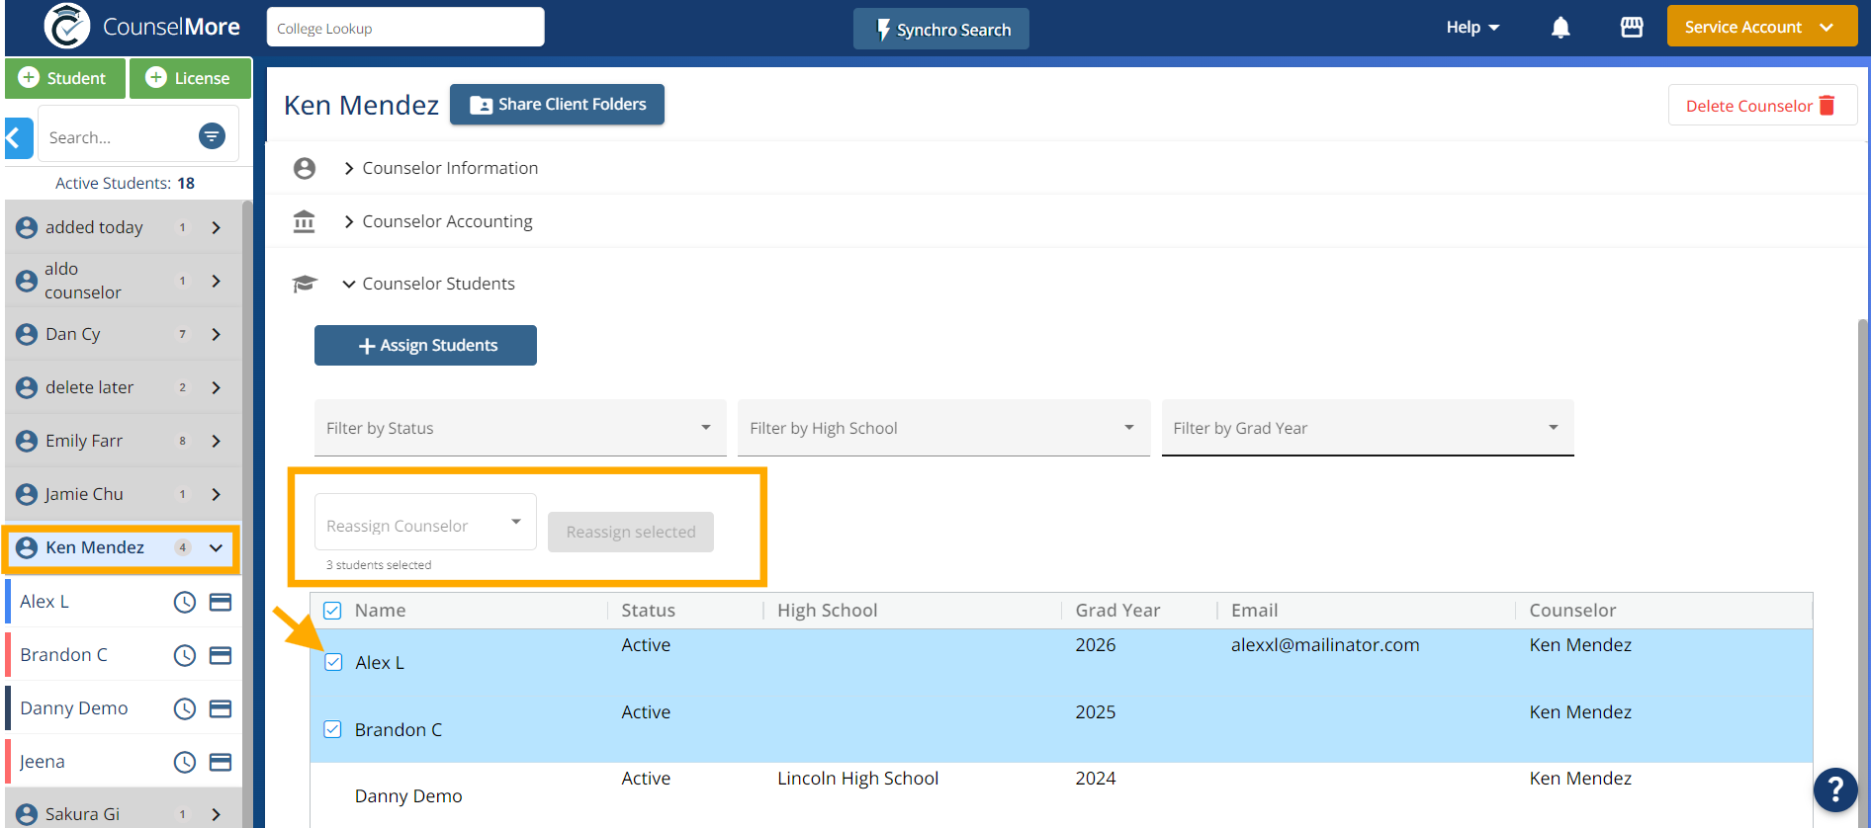Screen dimensions: 1871x828
Task: Click Reassign selected button
Action: point(631,532)
